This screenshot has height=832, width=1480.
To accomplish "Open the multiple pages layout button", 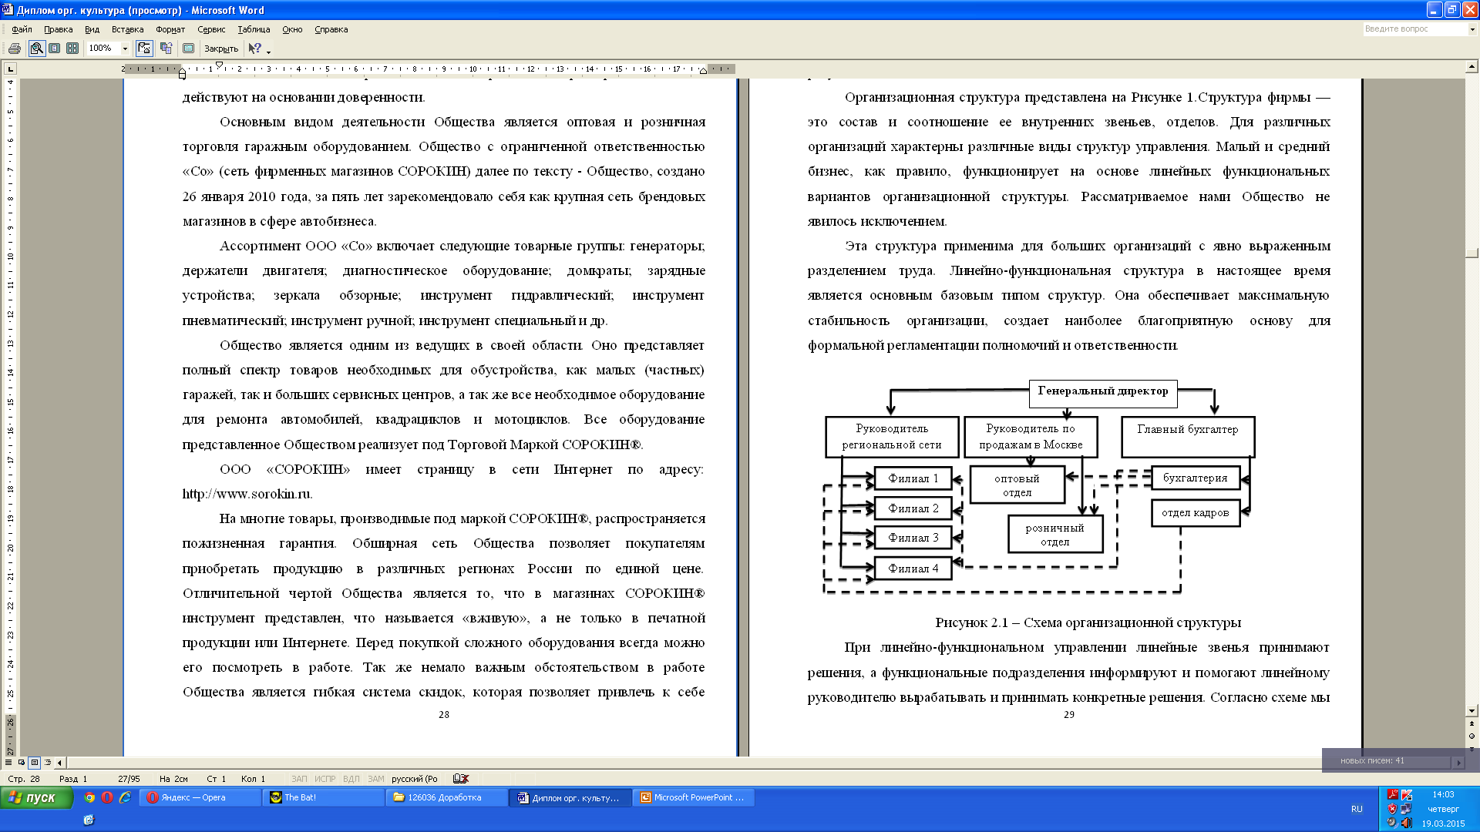I will click(72, 49).
